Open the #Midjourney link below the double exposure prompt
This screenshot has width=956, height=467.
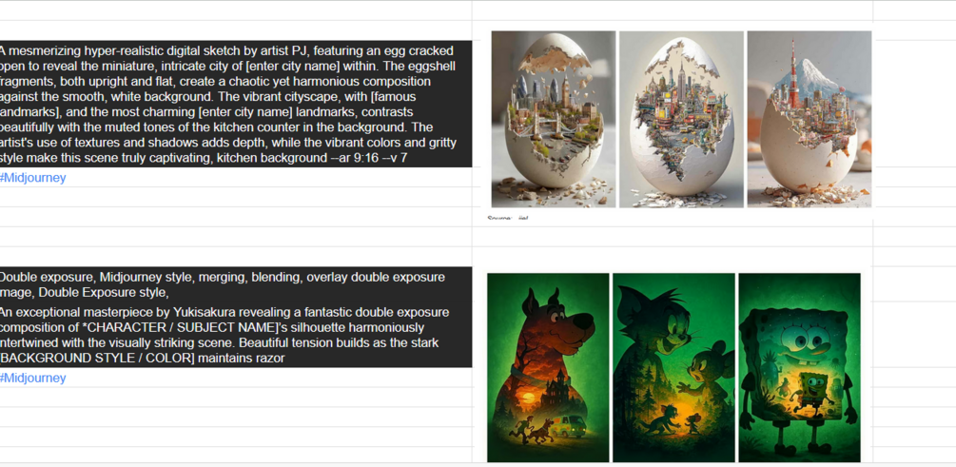(33, 378)
